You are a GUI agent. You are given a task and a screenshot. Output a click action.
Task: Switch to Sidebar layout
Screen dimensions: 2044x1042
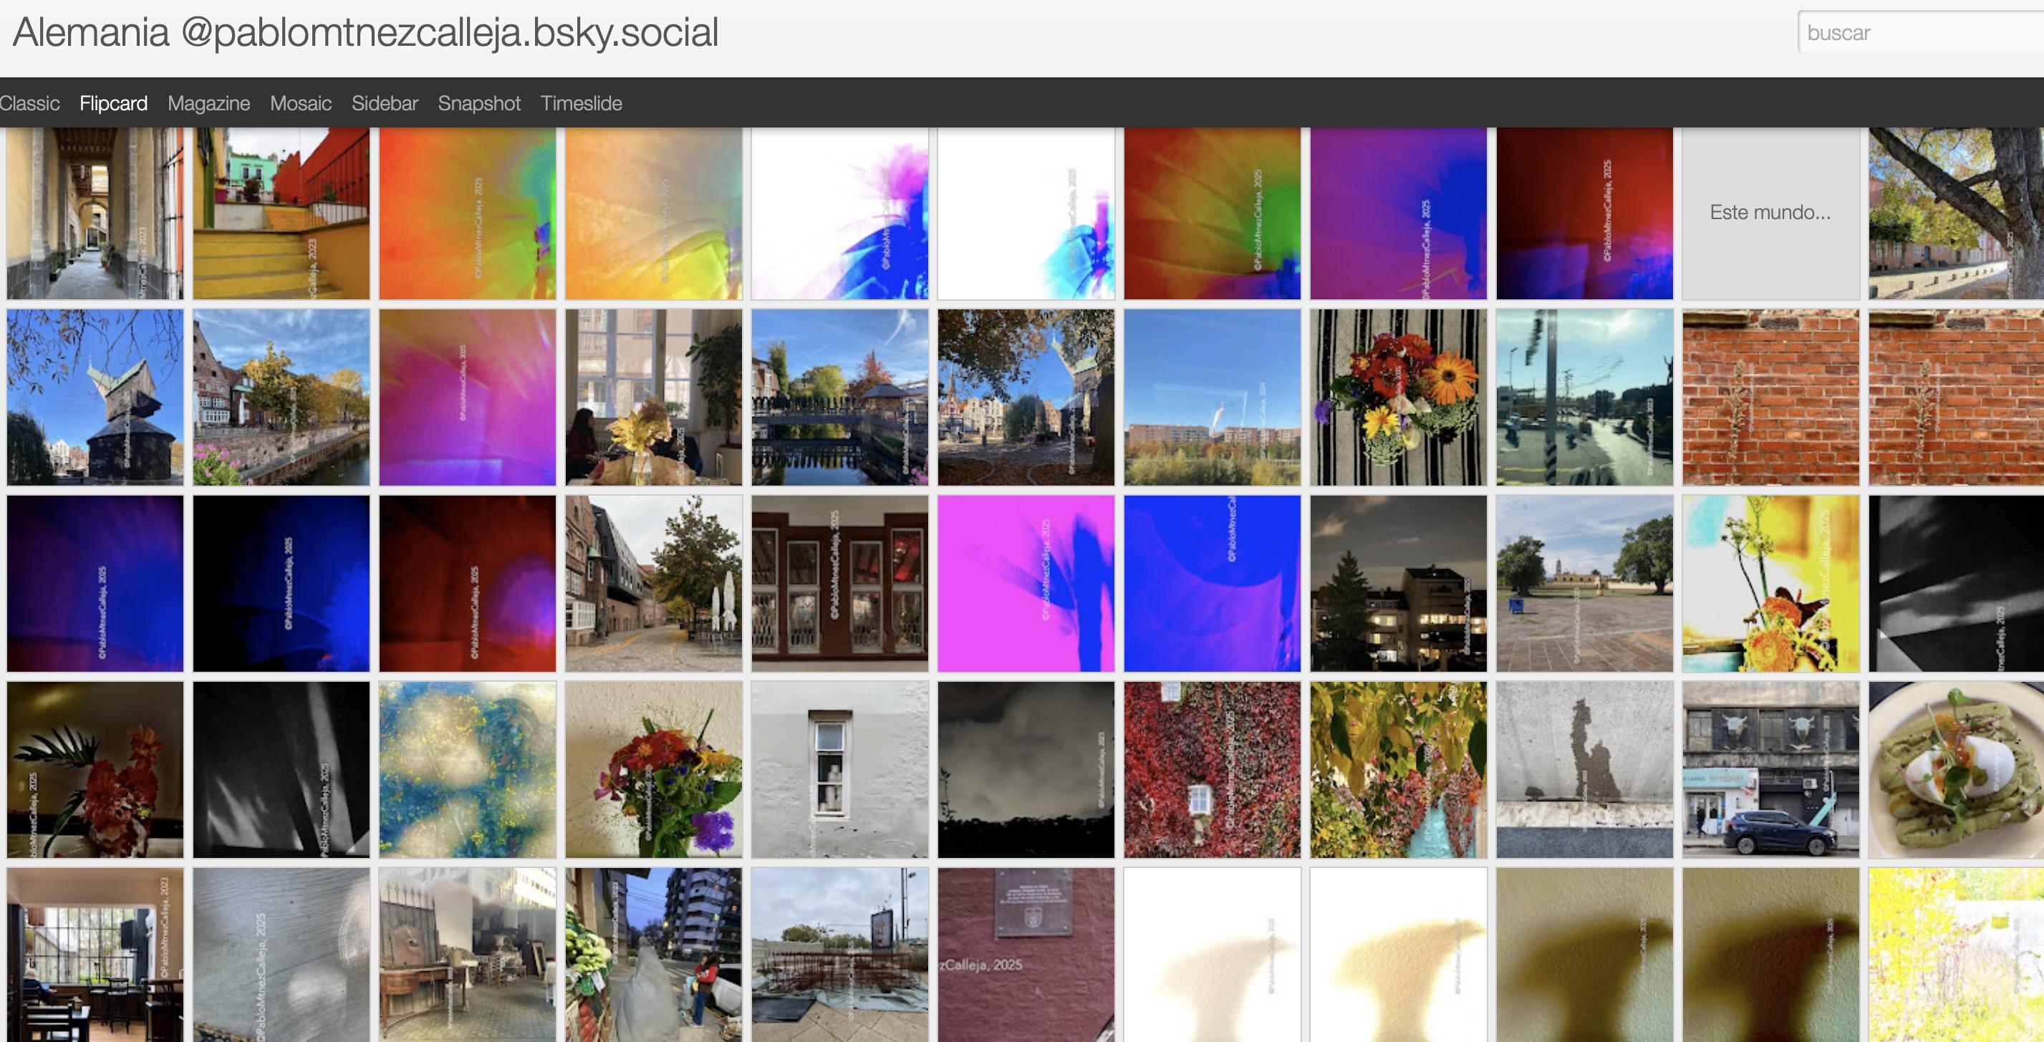tap(385, 103)
